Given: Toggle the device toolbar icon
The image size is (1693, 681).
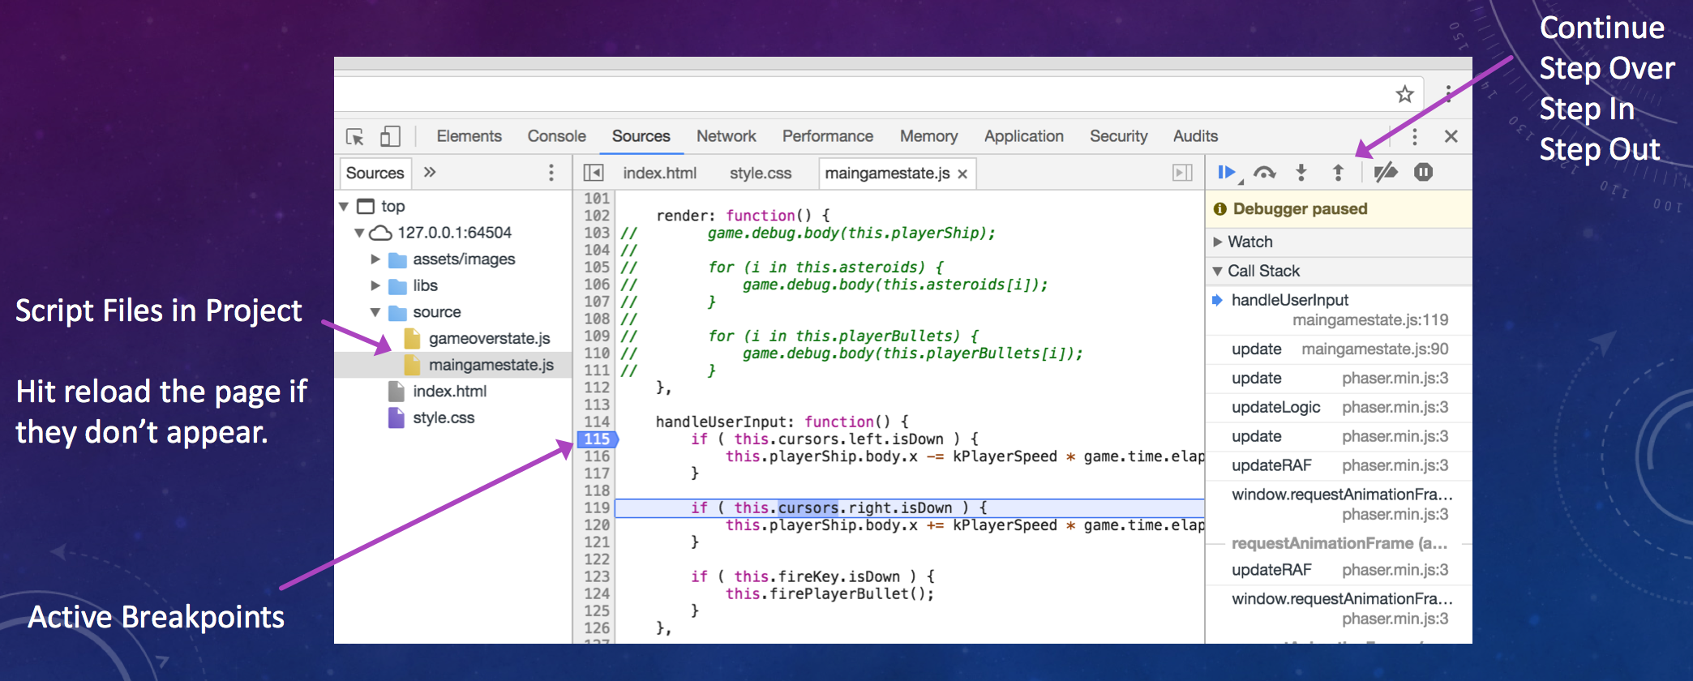Looking at the screenshot, I should [390, 136].
